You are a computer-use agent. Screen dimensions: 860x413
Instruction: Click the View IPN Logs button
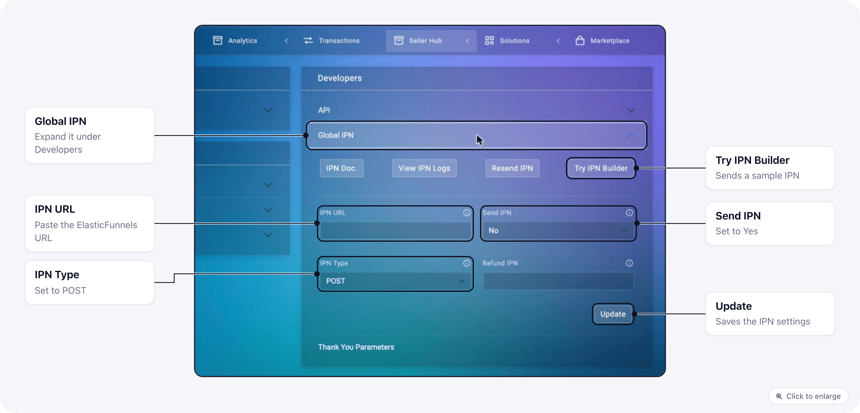(x=424, y=168)
